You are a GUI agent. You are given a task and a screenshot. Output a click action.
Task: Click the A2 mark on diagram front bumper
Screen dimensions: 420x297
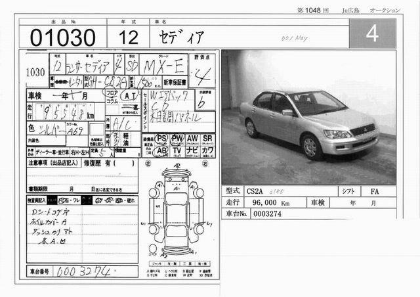(x=177, y=166)
